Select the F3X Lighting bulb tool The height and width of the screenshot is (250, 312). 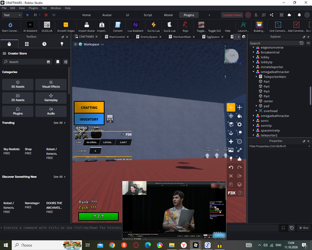click(231, 159)
